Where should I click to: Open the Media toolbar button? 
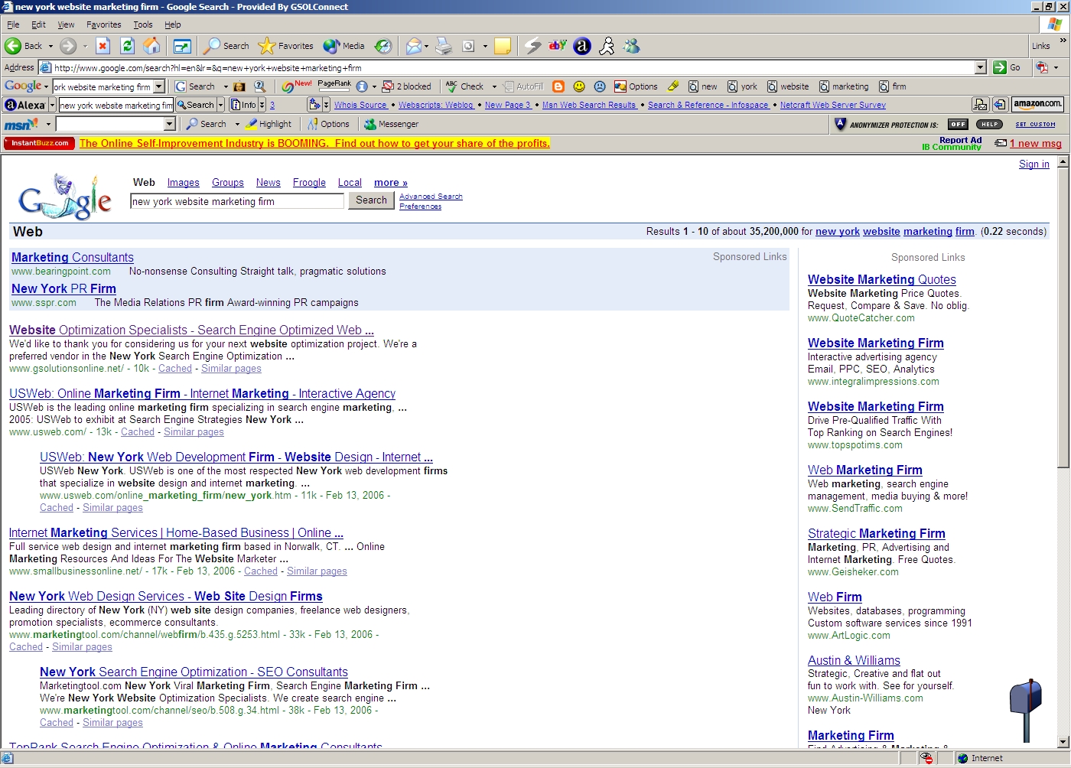tap(343, 46)
